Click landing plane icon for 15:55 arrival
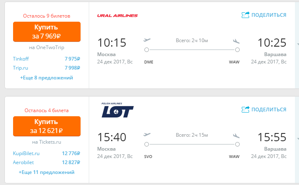 (x=236, y=135)
